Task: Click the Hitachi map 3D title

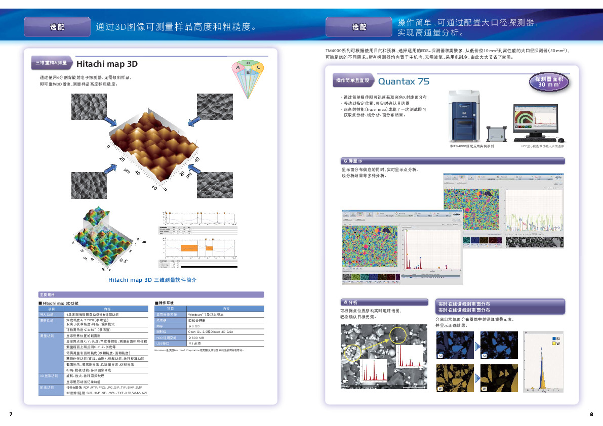Action: [107, 64]
